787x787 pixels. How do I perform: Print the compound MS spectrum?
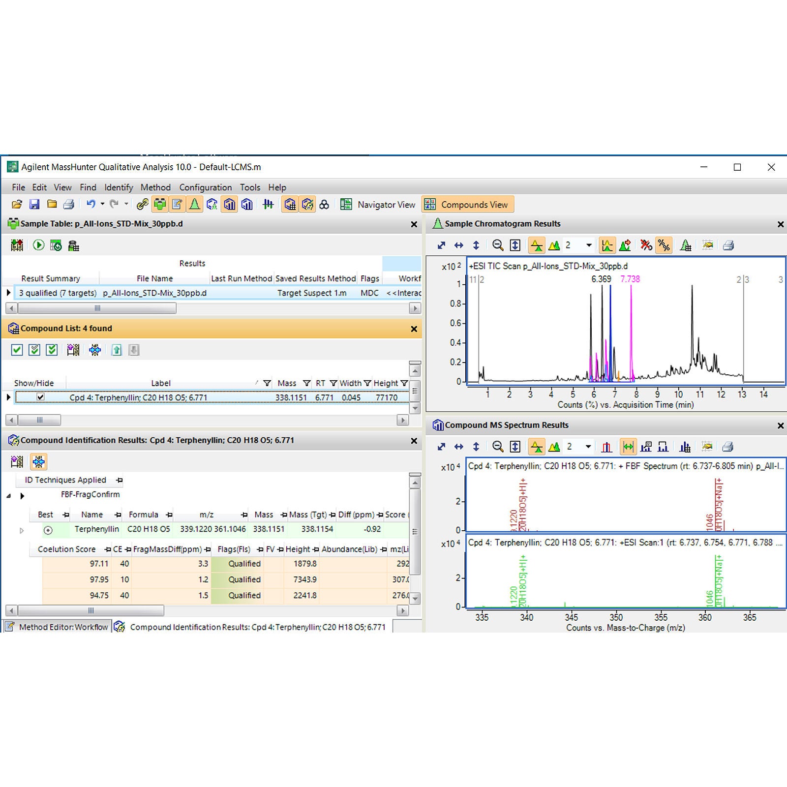[728, 447]
